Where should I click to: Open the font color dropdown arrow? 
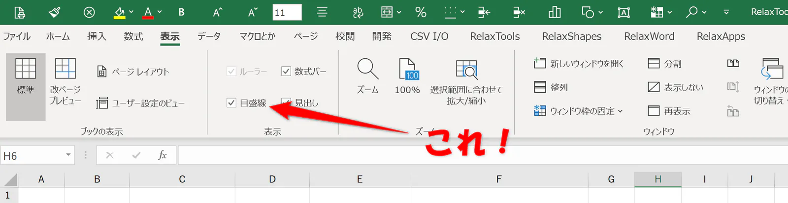point(160,12)
